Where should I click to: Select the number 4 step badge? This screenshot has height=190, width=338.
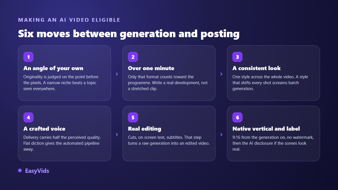click(x=28, y=117)
